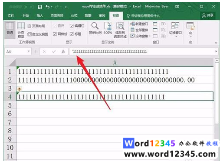Select the View (视图) tab
Viewport: 220px width, 161px height.
116,16
